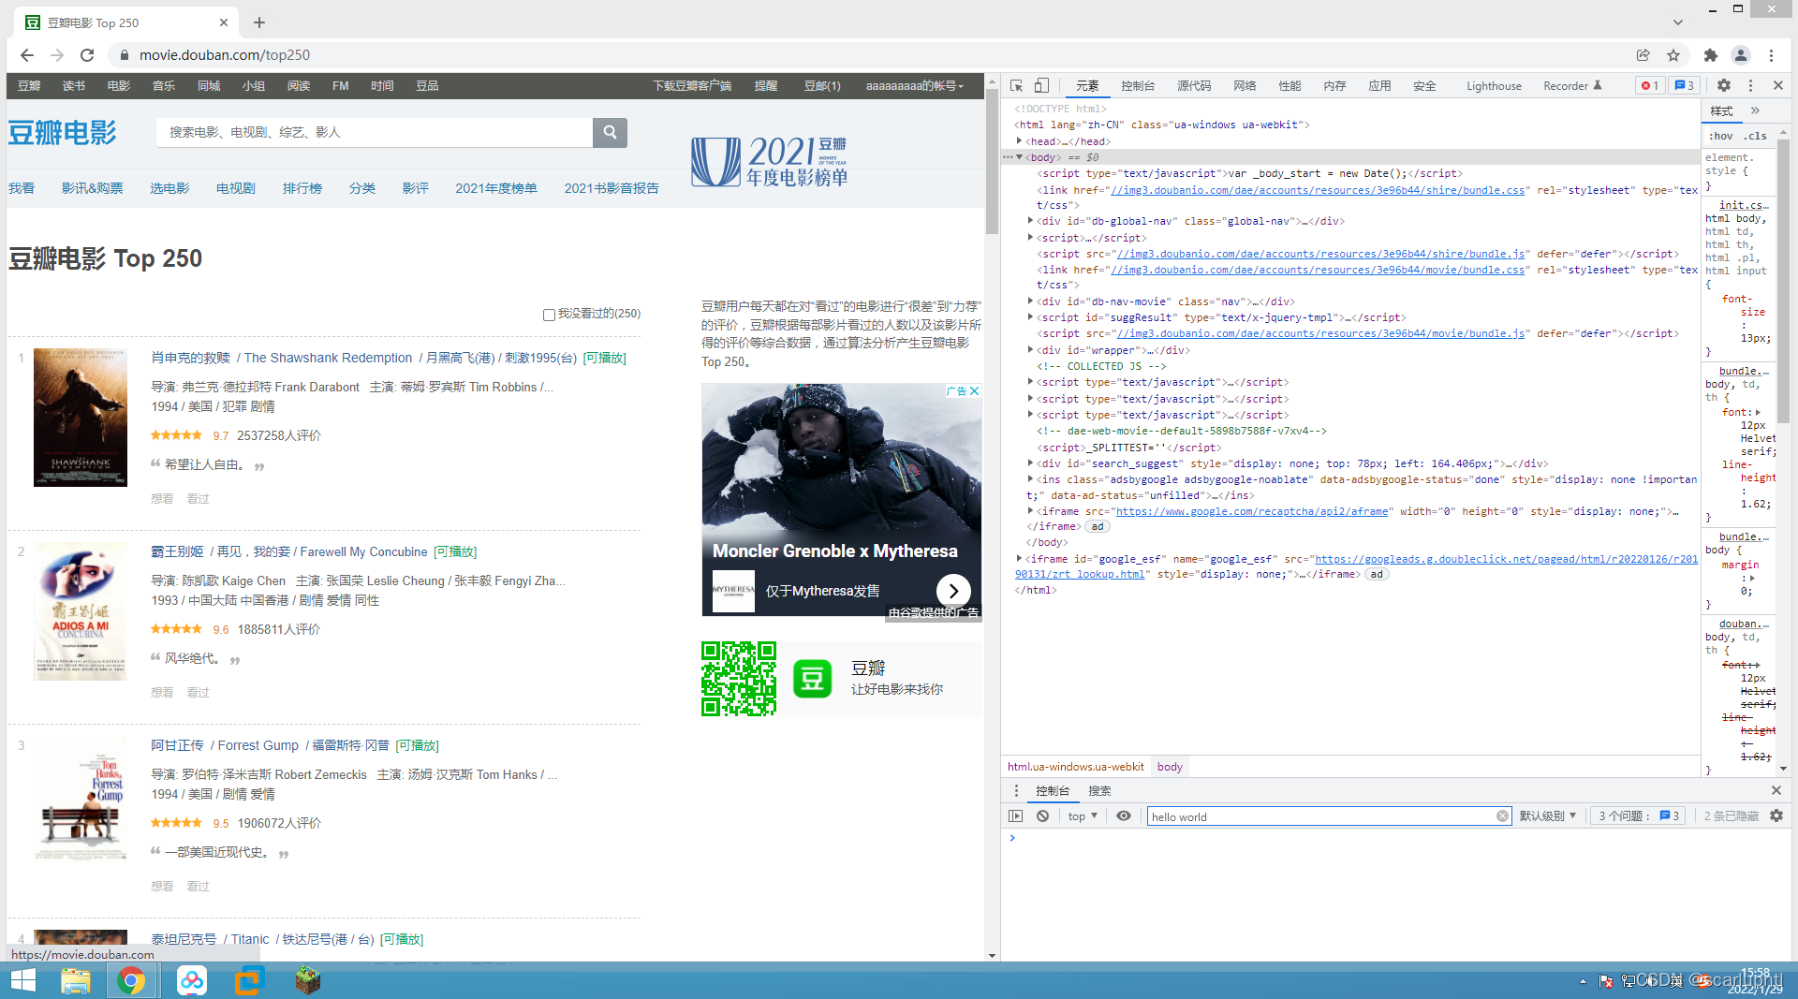Clear the console with the ban icon
The image size is (1798, 999).
[1043, 816]
